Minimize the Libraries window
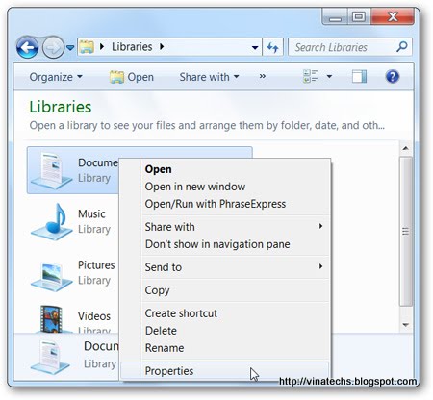 tap(335, 17)
